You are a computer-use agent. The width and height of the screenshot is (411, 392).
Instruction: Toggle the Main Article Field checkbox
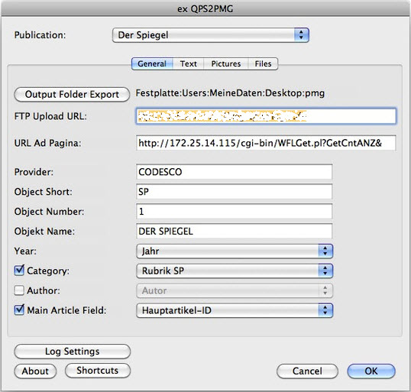(19, 309)
